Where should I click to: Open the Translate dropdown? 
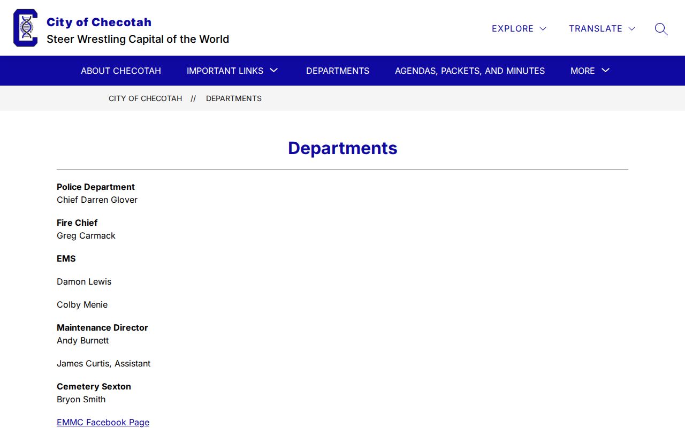tap(602, 29)
